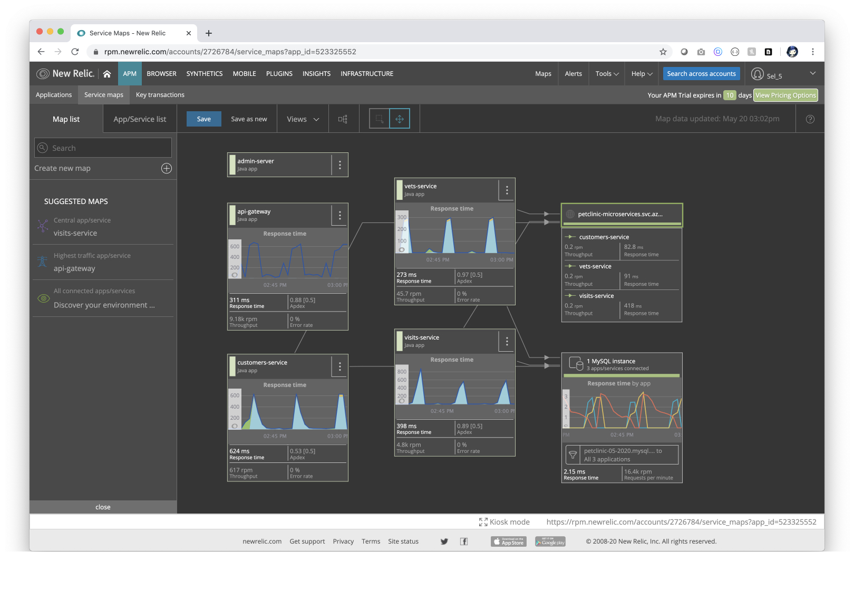Click the customers-service green health indicator
The image size is (854, 590).
(x=232, y=366)
